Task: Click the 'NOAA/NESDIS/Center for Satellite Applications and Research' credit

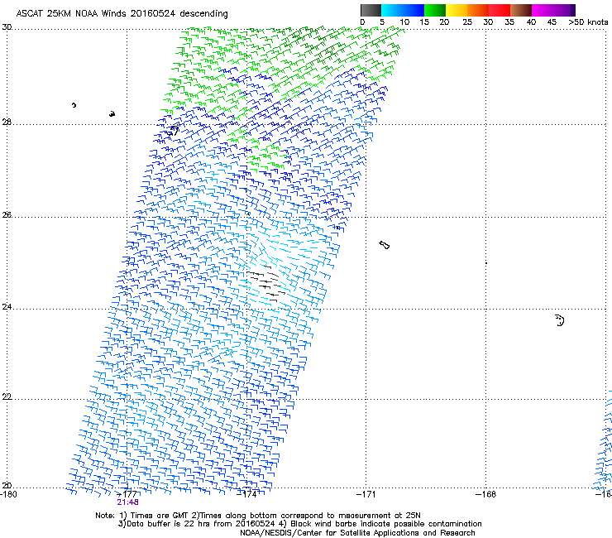Action: click(357, 533)
